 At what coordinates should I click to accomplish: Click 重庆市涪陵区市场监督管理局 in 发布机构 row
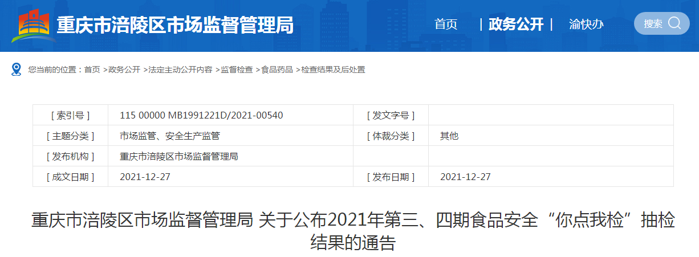[179, 156]
